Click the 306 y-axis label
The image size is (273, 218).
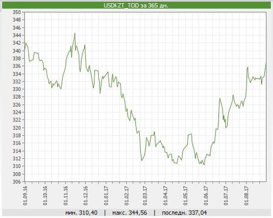pos(17,181)
